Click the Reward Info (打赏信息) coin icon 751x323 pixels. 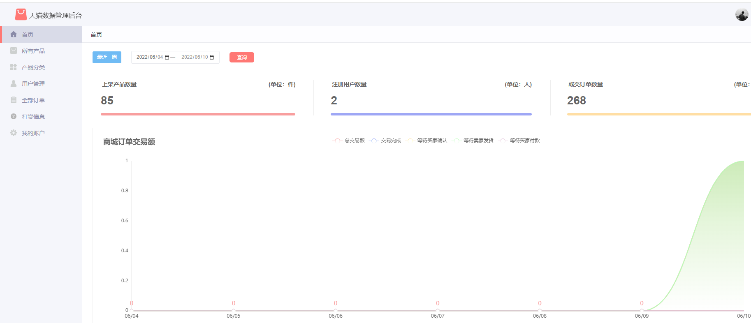tap(14, 116)
